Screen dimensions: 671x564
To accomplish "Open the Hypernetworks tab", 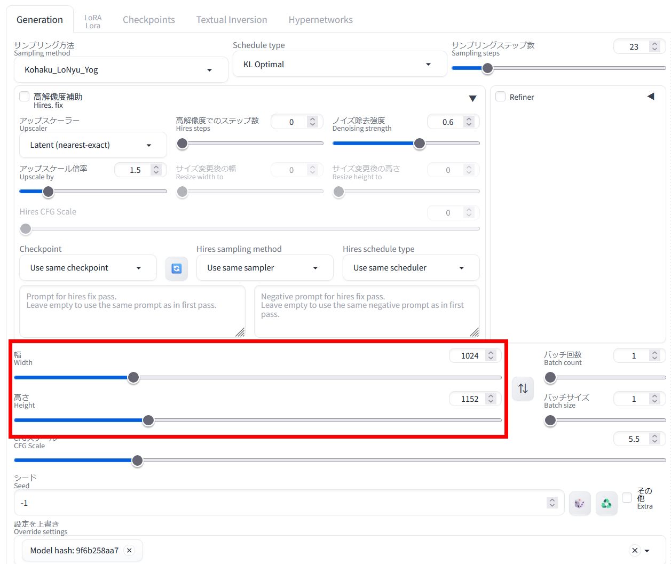I will [x=320, y=20].
